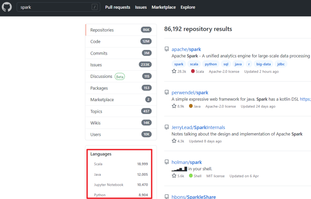Screen dimensions: 311x199
Task: Click the 86,192 repository results heading
Action: tap(198, 29)
